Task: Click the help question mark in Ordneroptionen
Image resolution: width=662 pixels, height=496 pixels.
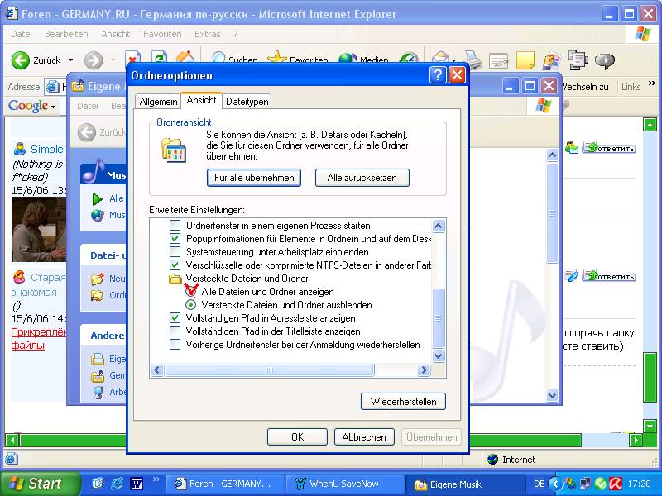Action: [439, 75]
